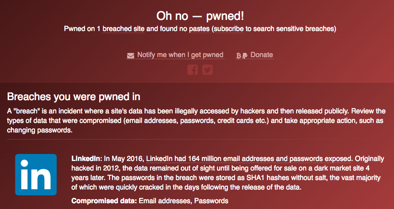Follow the 'subscribe' link for sensitive breaches
This screenshot has height=209, width=394.
pos(229,29)
